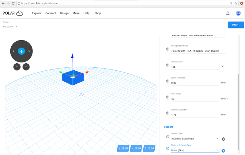The width and height of the screenshot is (245, 155).
Task: Expand the Platform Adhesion Type dropdown
Action: pyautogui.click(x=195, y=150)
